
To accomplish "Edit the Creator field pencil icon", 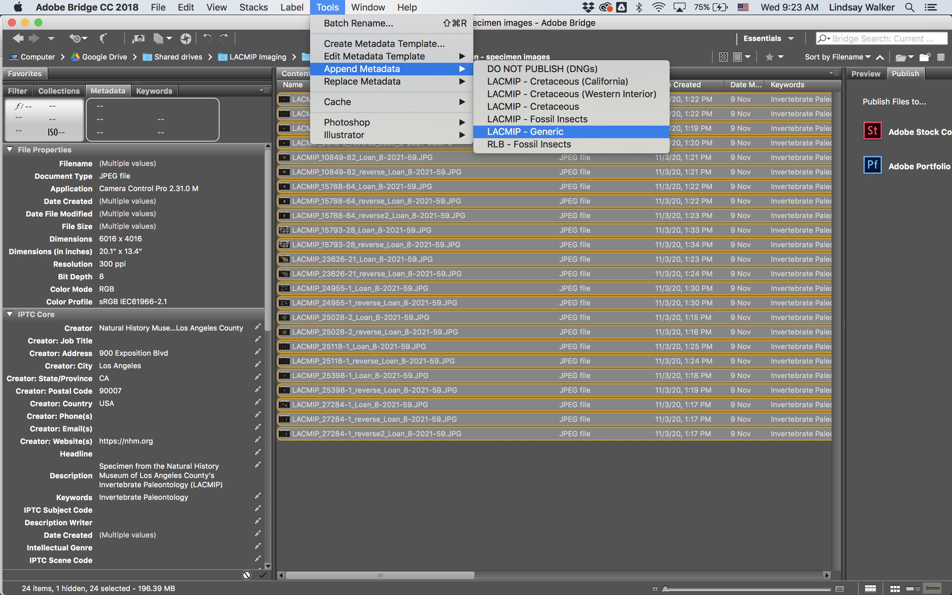I will click(x=258, y=327).
